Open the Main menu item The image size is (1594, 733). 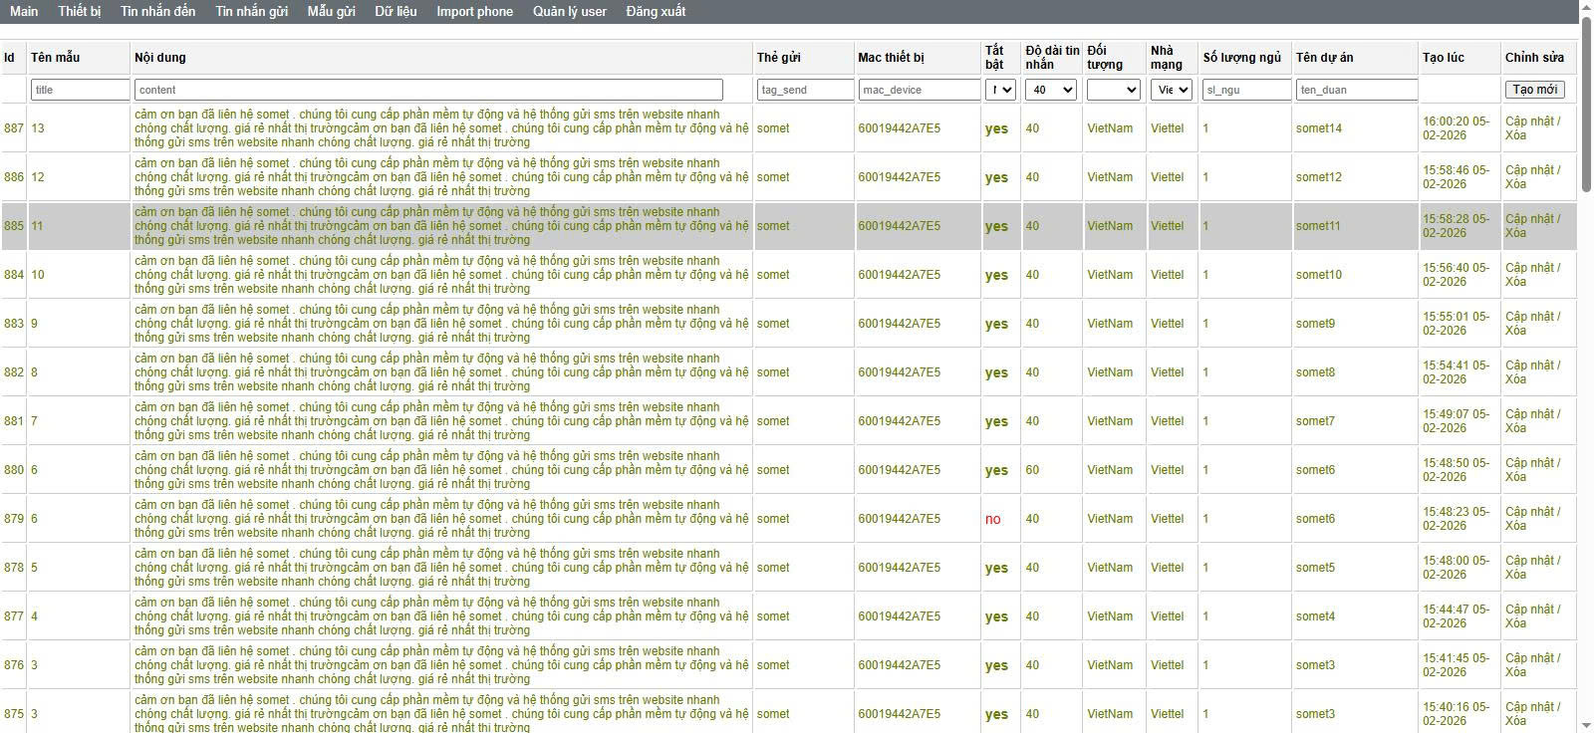click(x=24, y=12)
